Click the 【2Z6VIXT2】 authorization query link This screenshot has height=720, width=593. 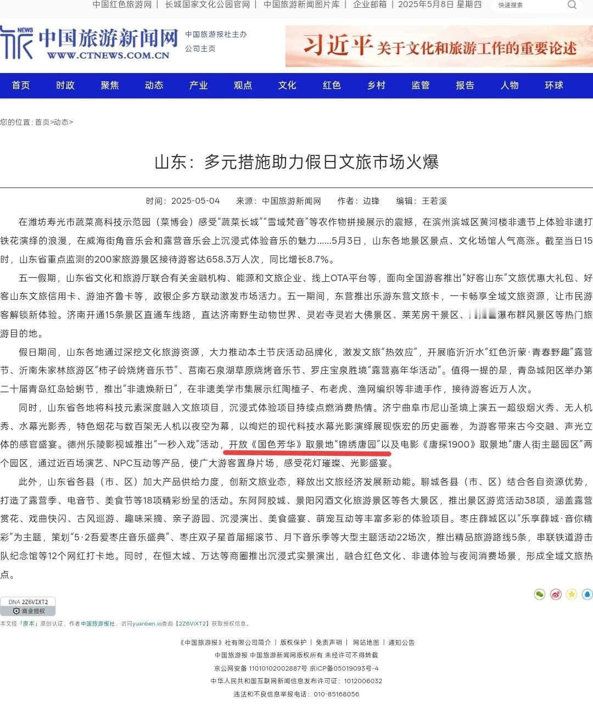coord(192,624)
